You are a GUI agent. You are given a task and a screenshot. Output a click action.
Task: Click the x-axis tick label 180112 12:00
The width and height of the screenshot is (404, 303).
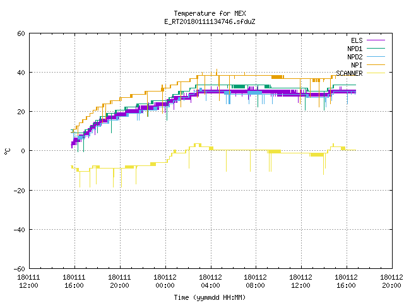click(300, 282)
